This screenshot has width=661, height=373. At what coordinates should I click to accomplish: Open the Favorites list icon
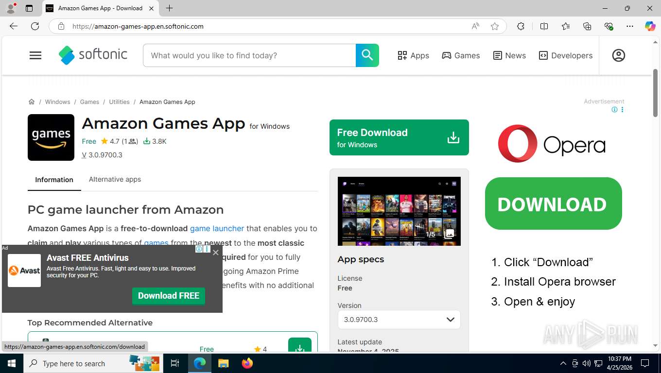[566, 26]
